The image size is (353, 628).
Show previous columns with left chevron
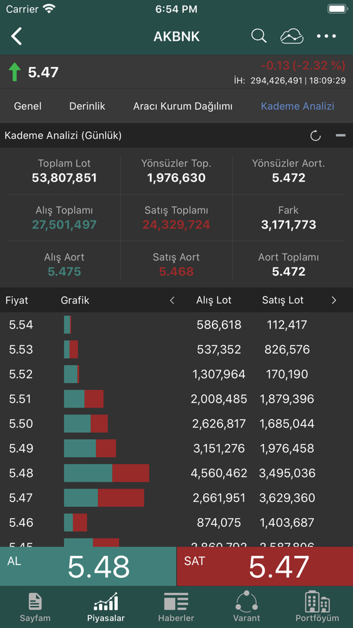coord(172,300)
